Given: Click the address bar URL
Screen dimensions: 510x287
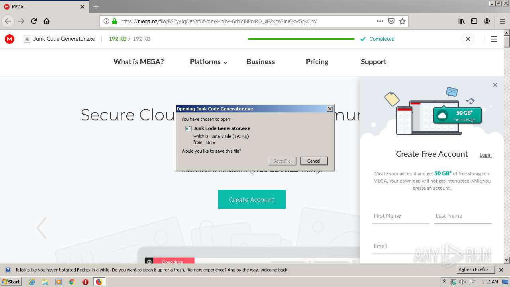Looking at the screenshot, I should pyautogui.click(x=219, y=21).
